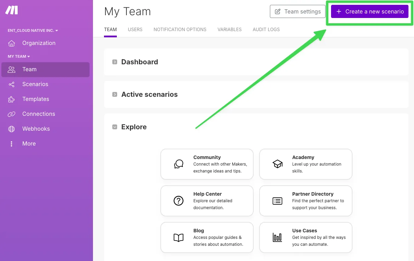Click the Connections chain link icon
The width and height of the screenshot is (414, 261).
pos(11,114)
